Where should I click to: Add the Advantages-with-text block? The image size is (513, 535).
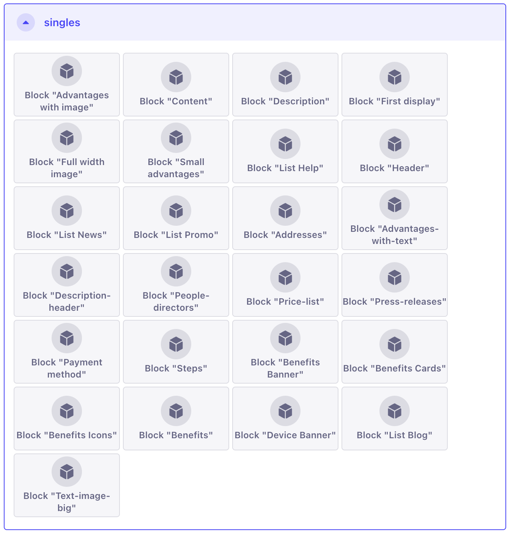click(395, 219)
